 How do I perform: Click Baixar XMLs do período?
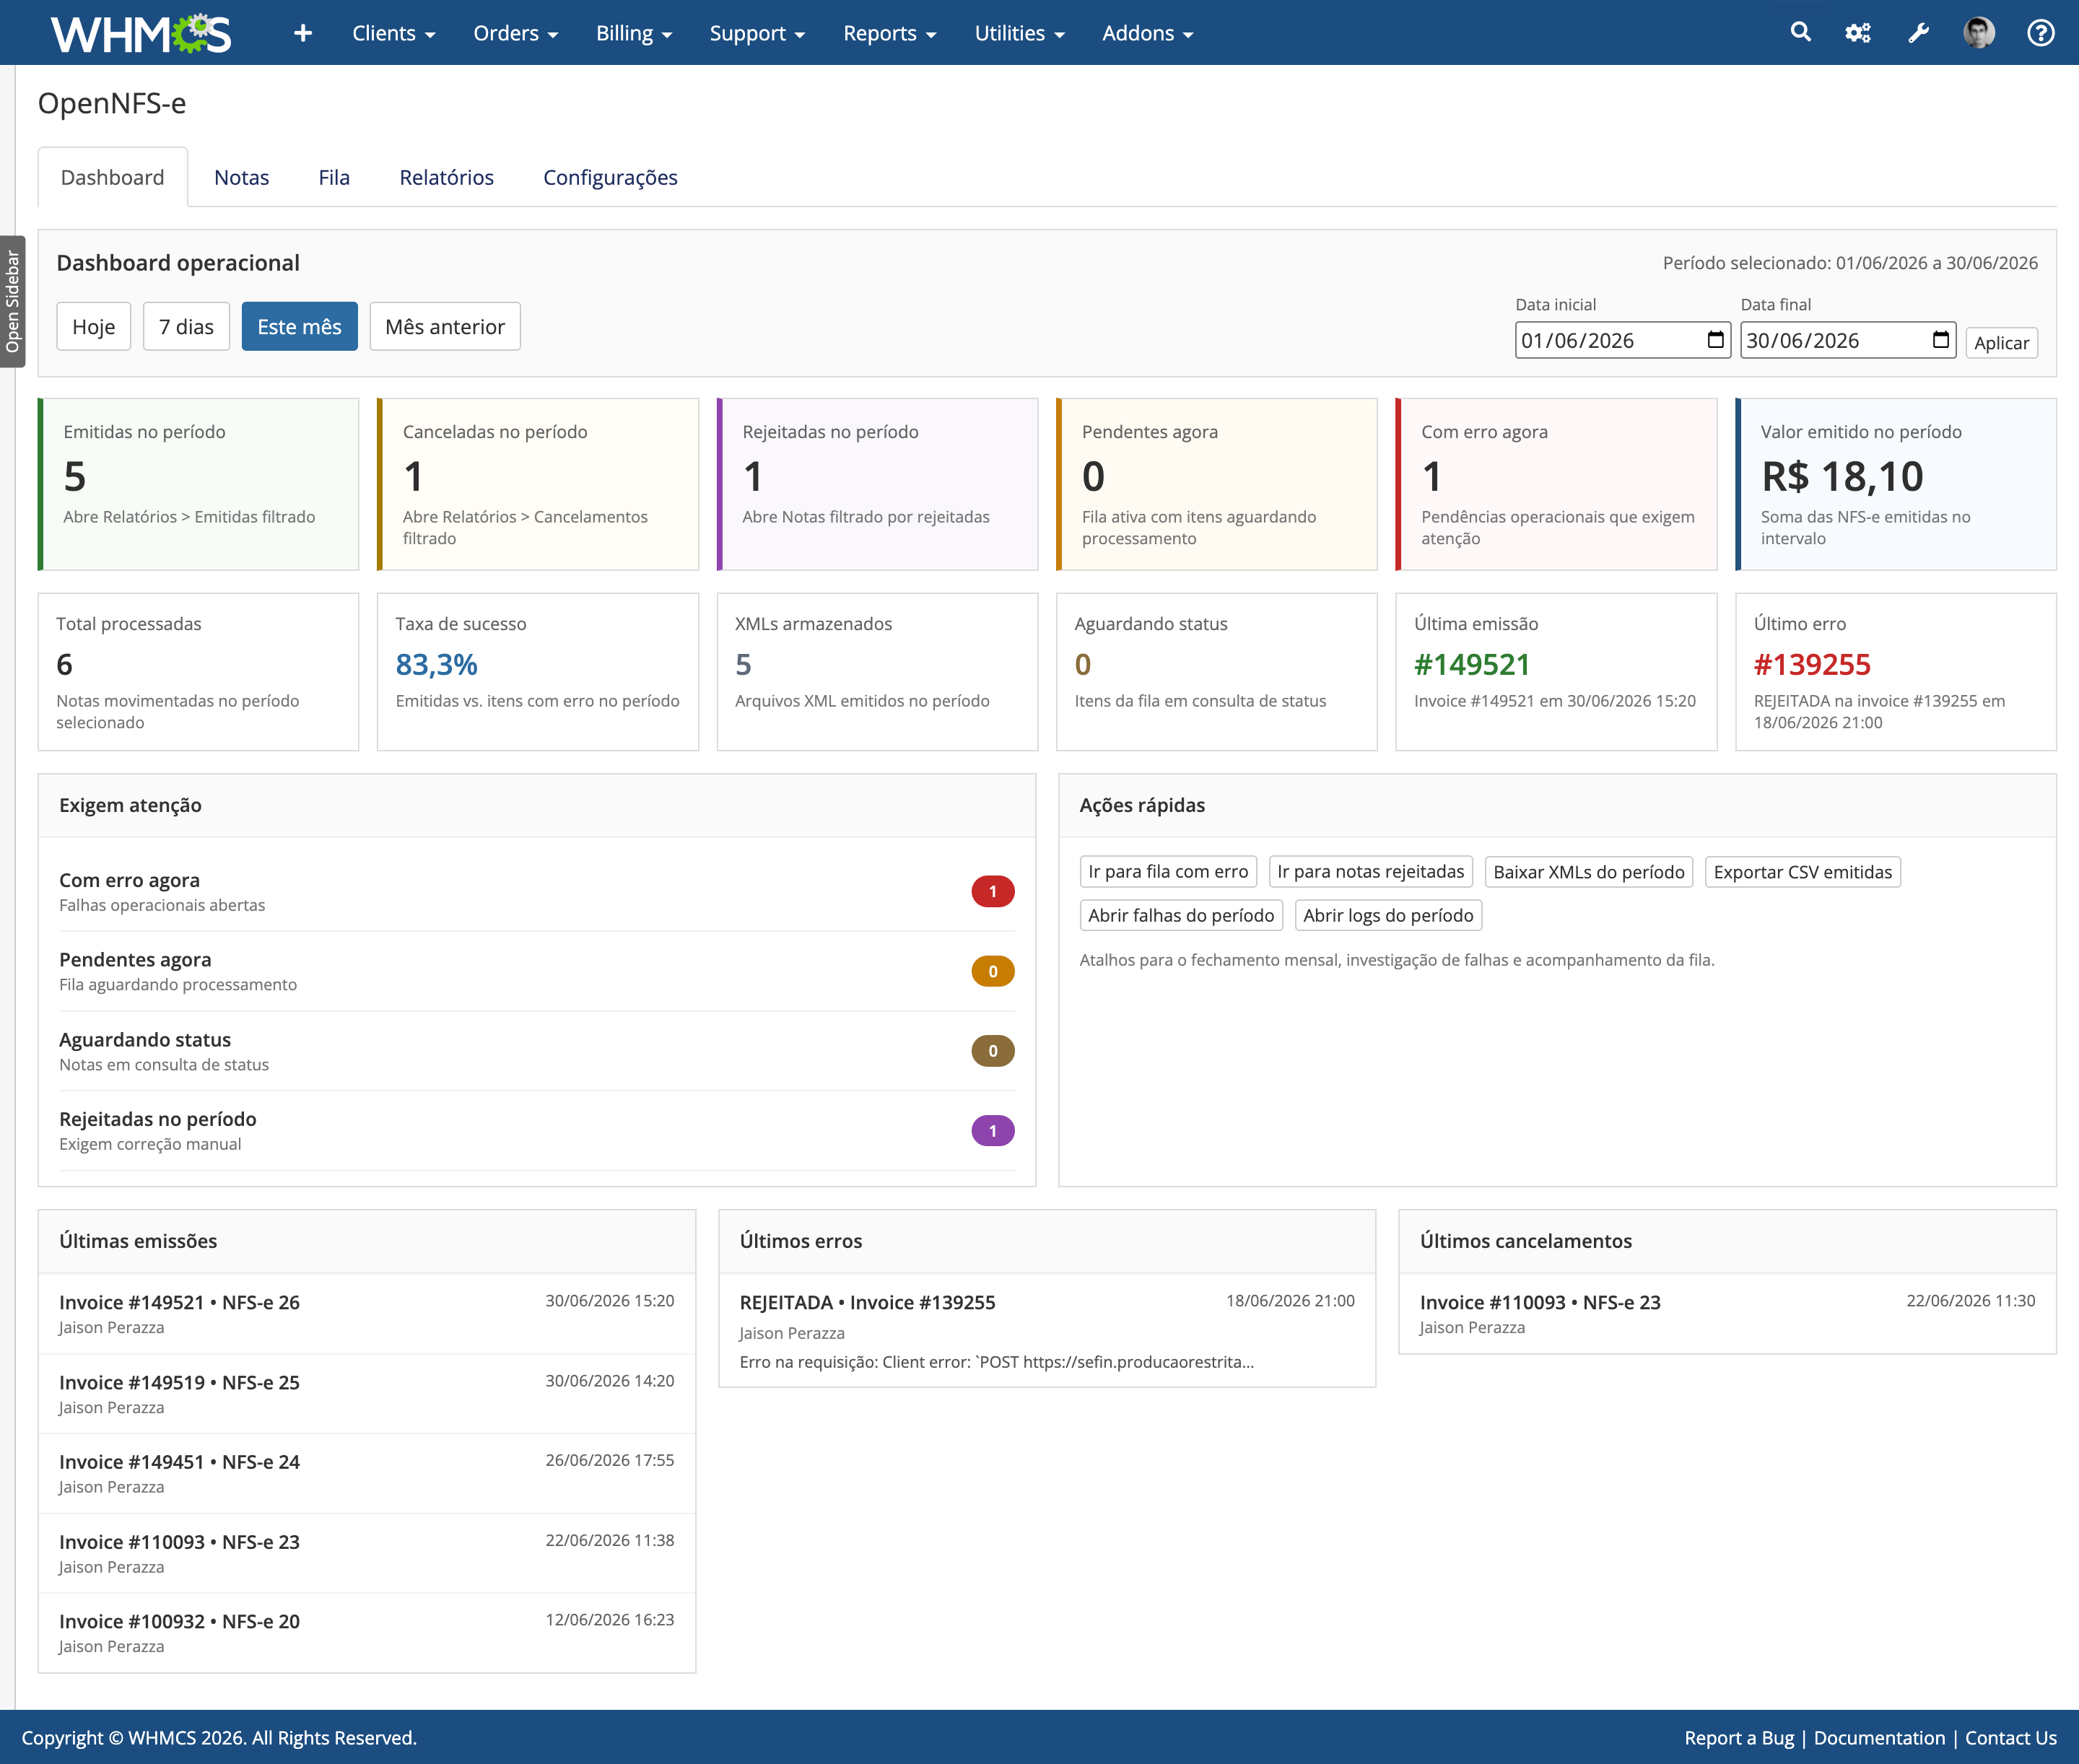[x=1588, y=871]
